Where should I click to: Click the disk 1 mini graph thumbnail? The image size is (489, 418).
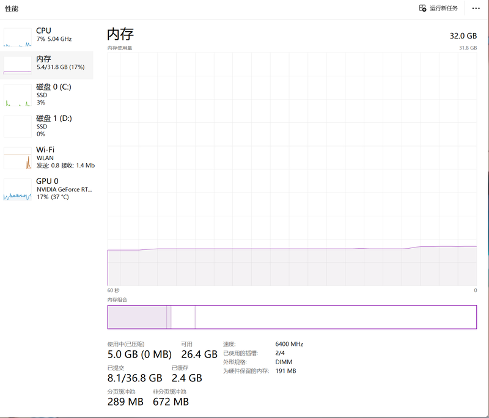(x=18, y=127)
